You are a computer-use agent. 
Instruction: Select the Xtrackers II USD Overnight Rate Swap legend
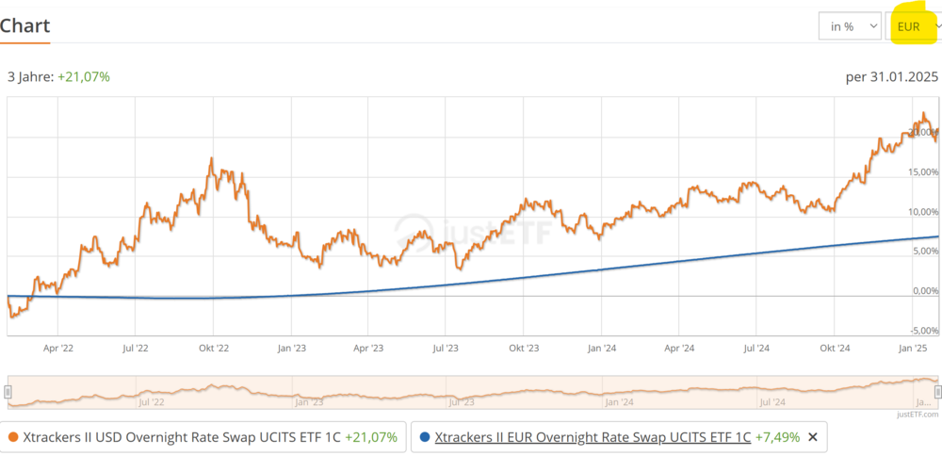(x=203, y=437)
